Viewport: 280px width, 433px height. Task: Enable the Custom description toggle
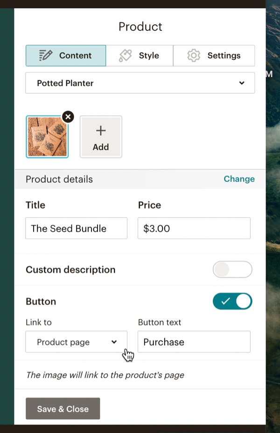(232, 270)
